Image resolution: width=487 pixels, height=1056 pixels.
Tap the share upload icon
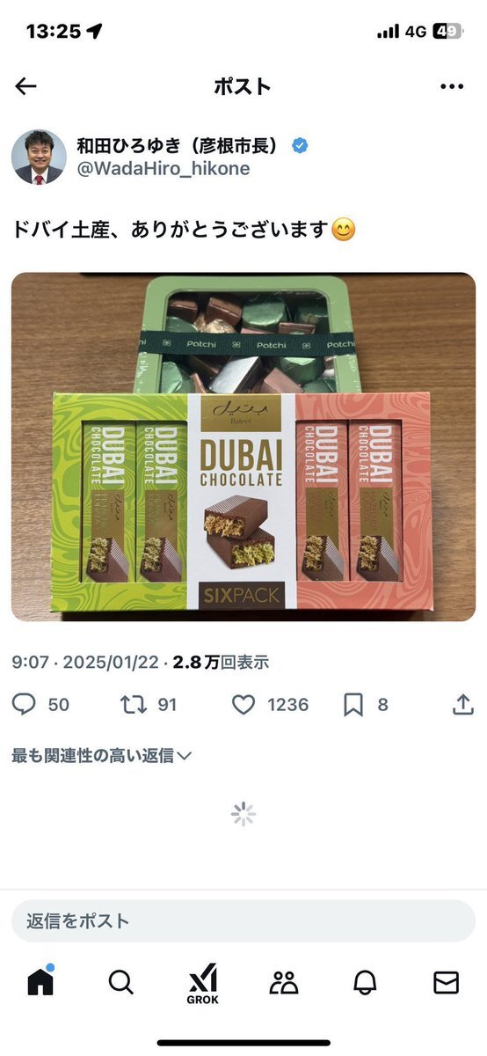pos(462,704)
